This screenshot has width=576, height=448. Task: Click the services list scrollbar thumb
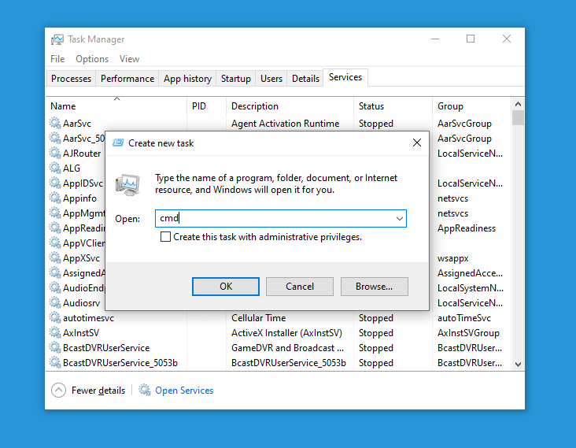coord(518,118)
